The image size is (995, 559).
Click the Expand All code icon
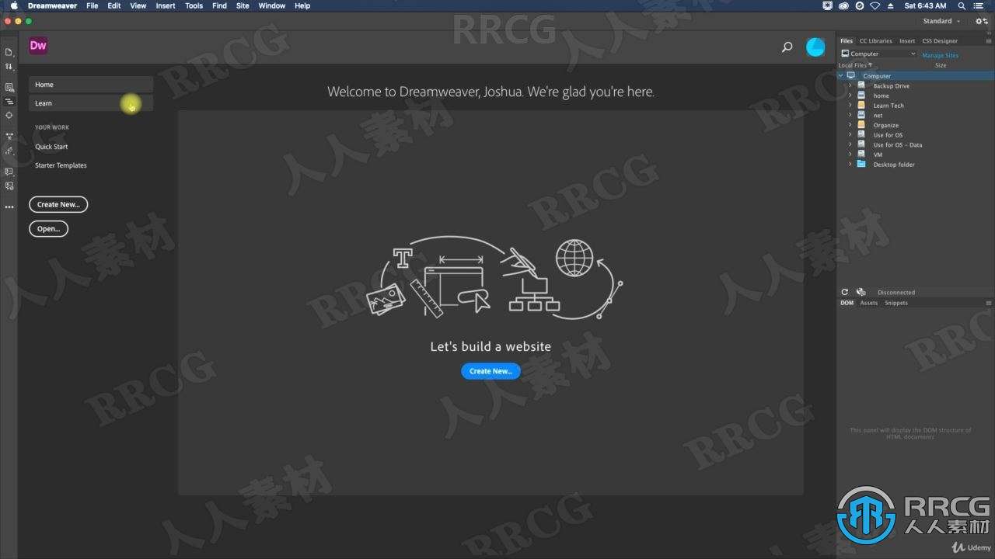(9, 137)
